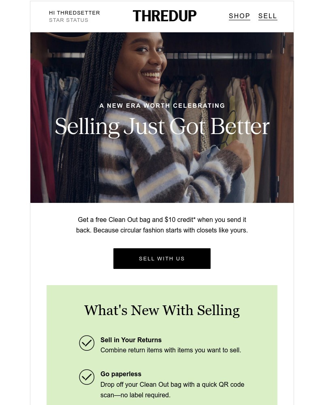Click the A NEW ERA WORTH CELEBRATING tagline

[x=162, y=106]
